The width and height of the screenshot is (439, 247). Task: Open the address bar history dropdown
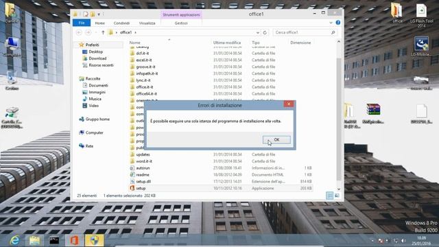(x=258, y=32)
